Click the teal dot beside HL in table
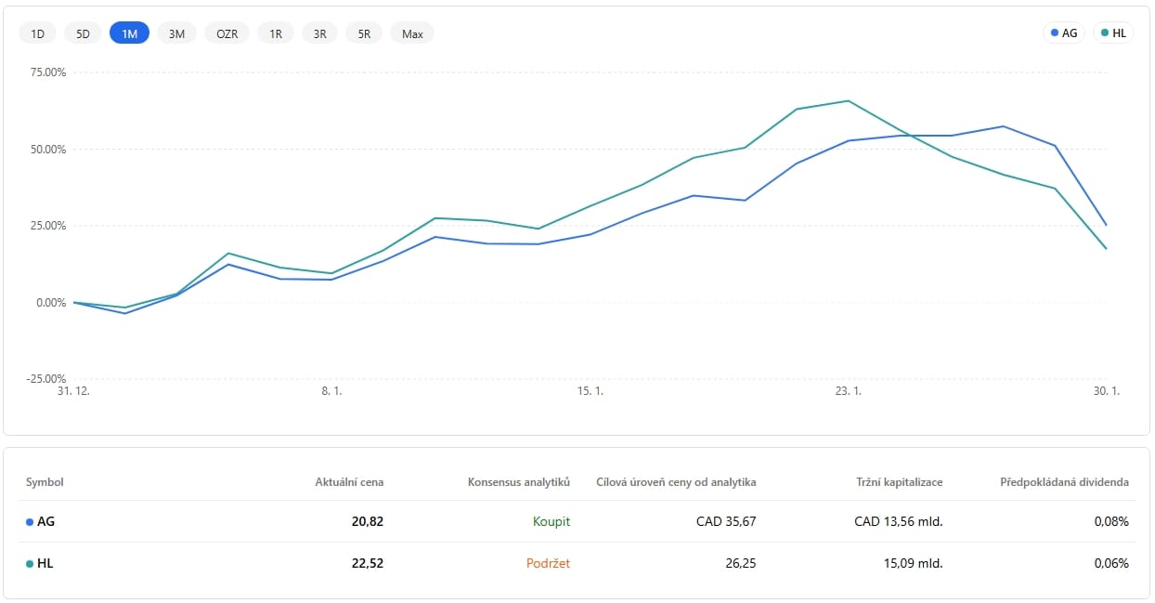 [x=30, y=564]
